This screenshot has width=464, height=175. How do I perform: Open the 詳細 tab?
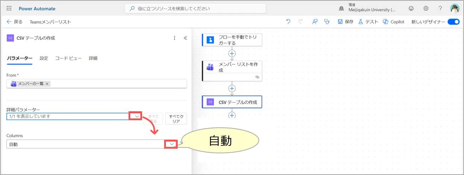tap(93, 58)
